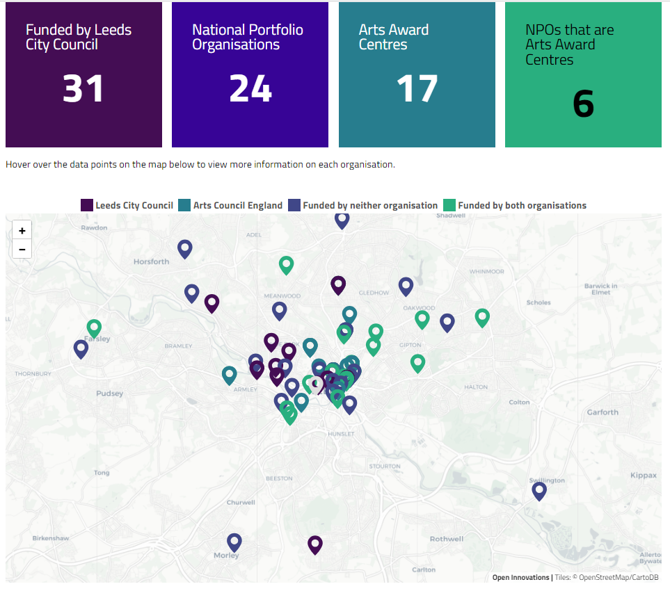Select the green pin left of Scholes
This screenshot has width=670, height=591.
coord(482,318)
